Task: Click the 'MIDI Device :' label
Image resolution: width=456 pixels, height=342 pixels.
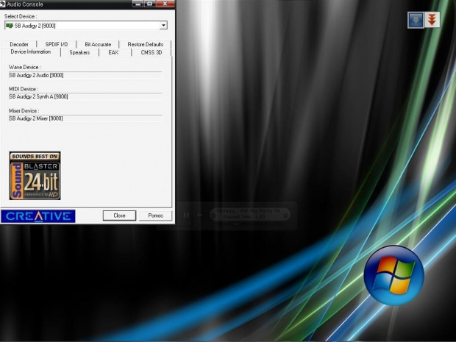Action: pos(24,89)
